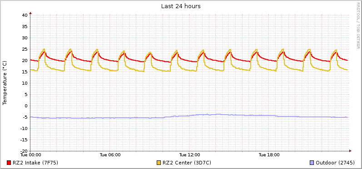Image resolution: width=362 pixels, height=169 pixels.
Task: Click the -5 value on the temperature axis
Action: tap(25, 117)
